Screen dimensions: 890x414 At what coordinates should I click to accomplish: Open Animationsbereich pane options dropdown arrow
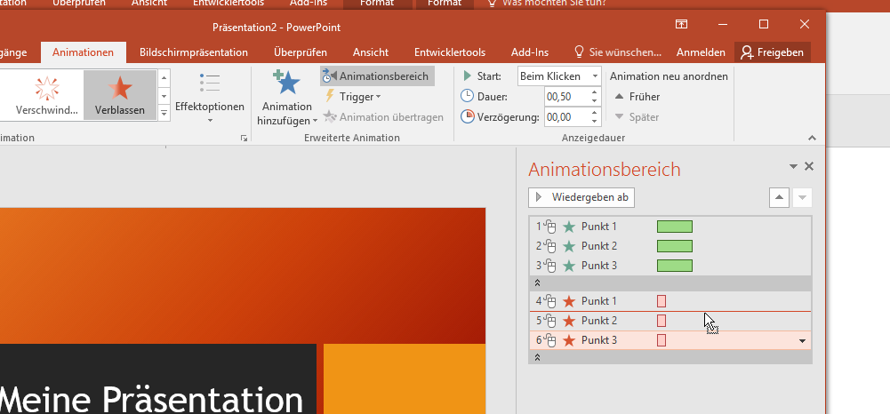click(793, 166)
